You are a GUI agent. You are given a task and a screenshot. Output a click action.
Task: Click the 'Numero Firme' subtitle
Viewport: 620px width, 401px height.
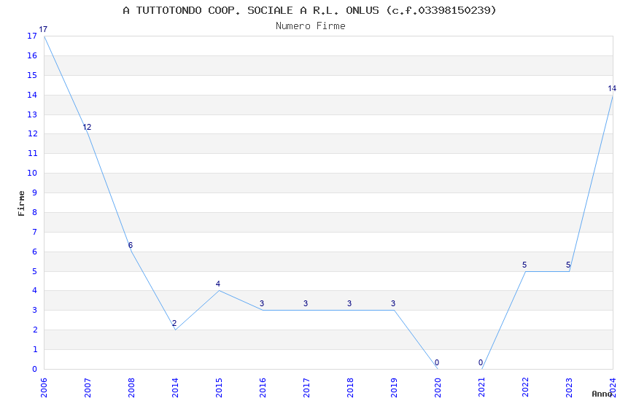(311, 26)
